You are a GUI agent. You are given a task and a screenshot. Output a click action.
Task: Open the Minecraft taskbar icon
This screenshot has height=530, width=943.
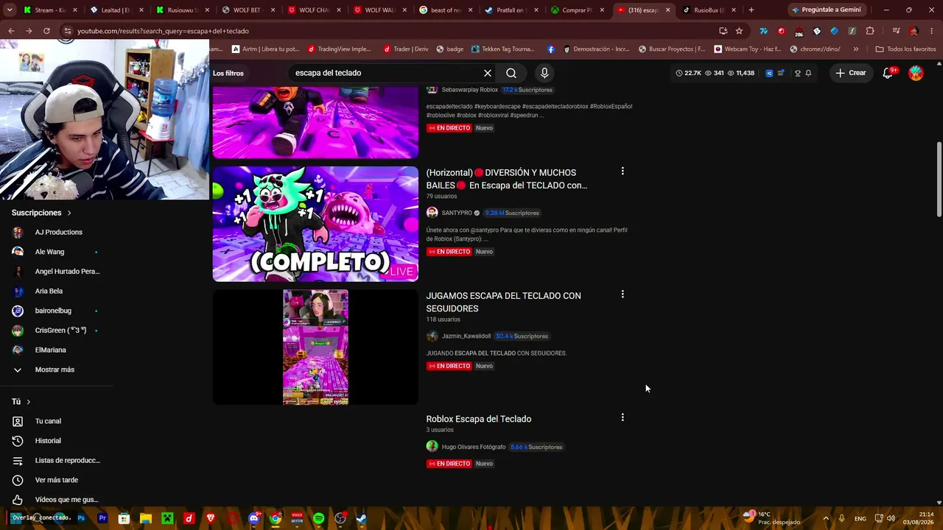click(167, 518)
